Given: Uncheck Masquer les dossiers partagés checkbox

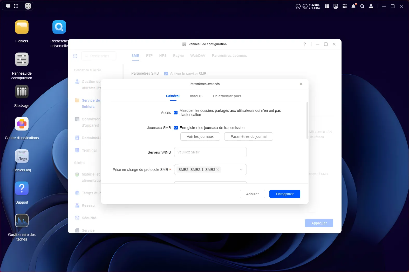Looking at the screenshot, I should click(x=176, y=113).
